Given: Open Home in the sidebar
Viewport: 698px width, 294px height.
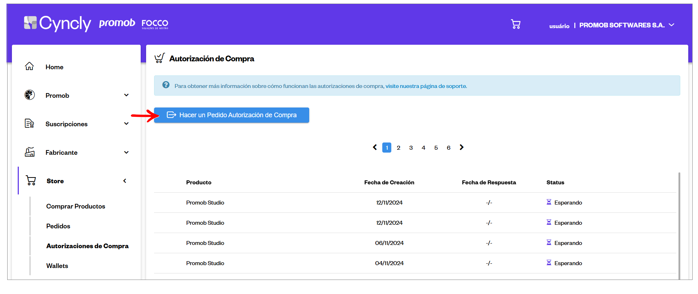Looking at the screenshot, I should click(54, 67).
